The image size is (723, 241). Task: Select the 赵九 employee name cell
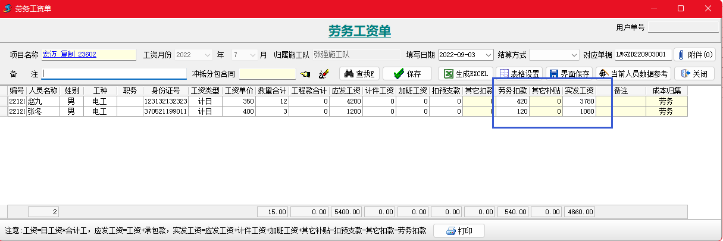[43, 102]
